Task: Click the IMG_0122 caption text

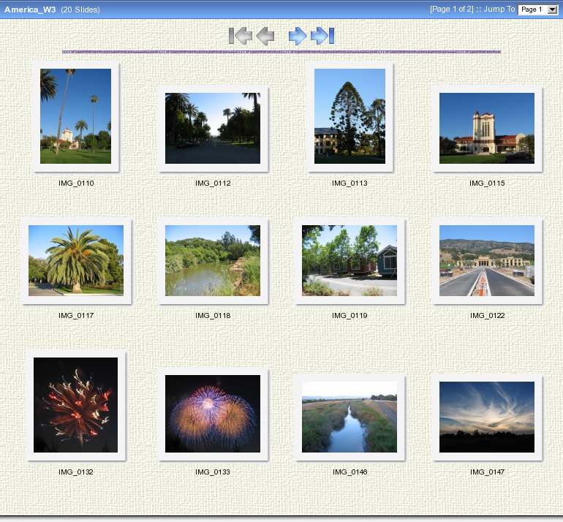Action: [x=487, y=316]
